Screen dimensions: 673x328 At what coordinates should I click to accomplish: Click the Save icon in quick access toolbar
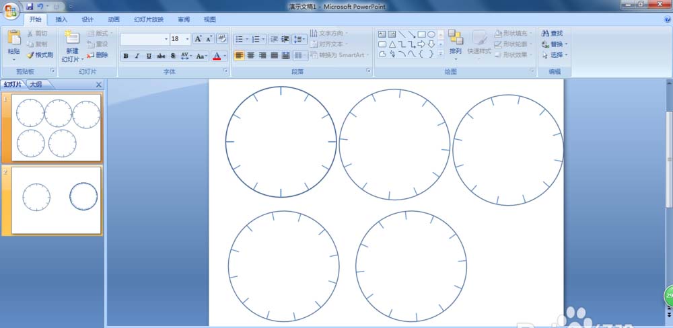coord(30,7)
